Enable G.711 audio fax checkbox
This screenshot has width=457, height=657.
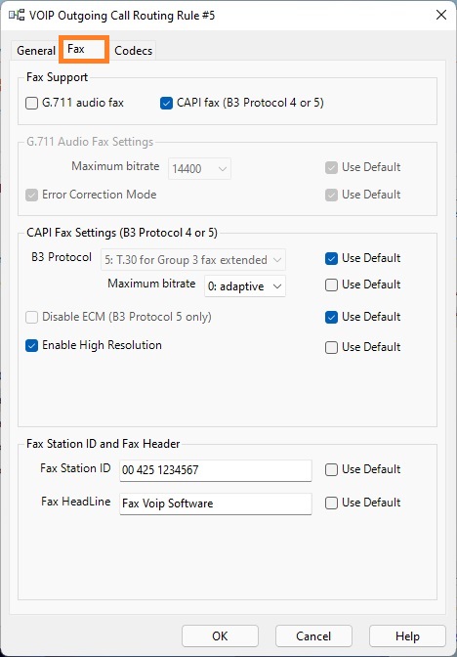32,103
